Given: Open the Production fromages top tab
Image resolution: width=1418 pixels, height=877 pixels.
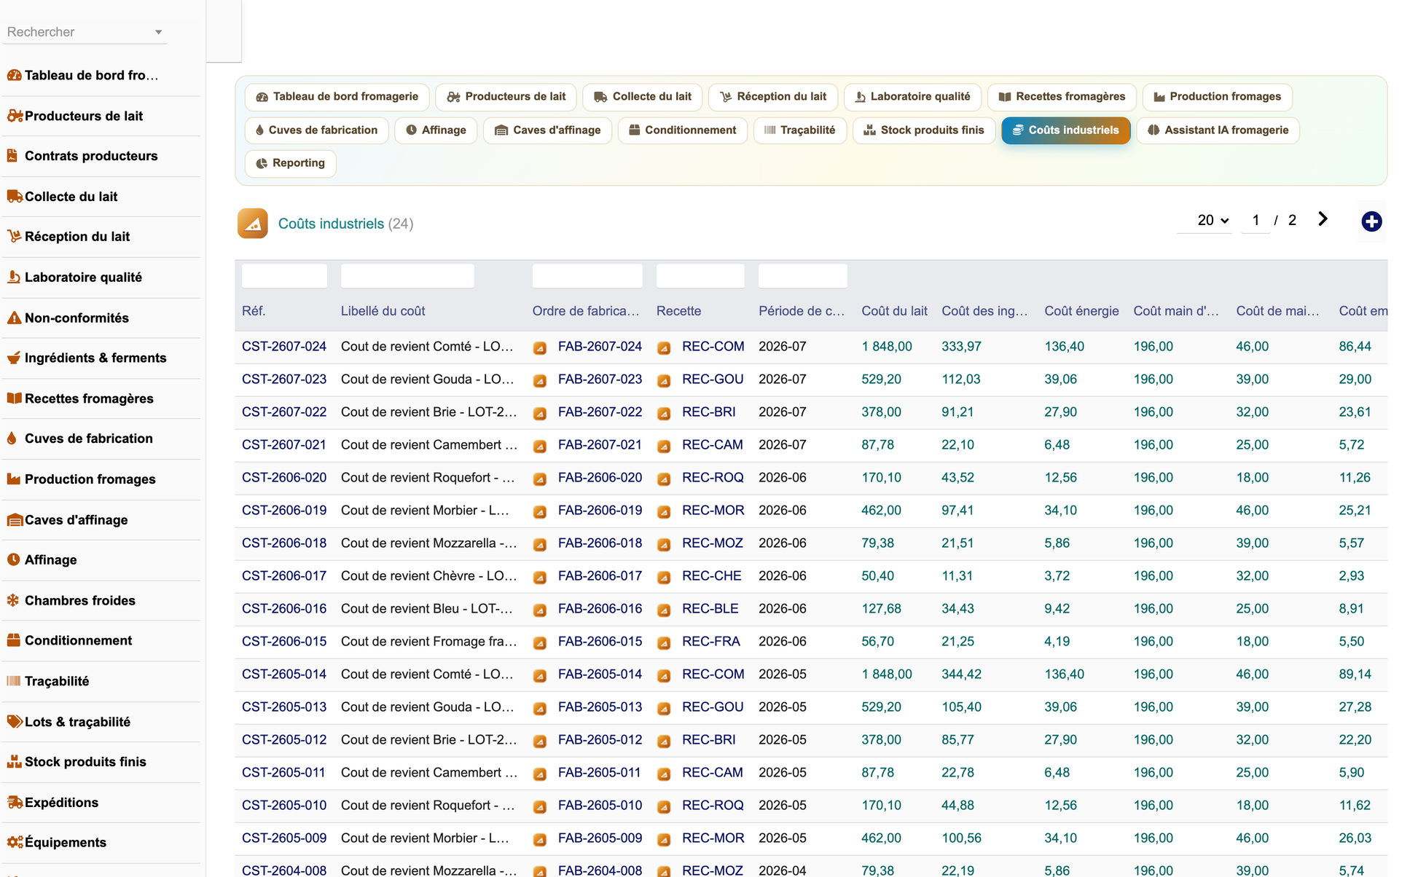Looking at the screenshot, I should 1217,97.
